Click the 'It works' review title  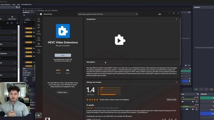pyautogui.click(x=90, y=105)
